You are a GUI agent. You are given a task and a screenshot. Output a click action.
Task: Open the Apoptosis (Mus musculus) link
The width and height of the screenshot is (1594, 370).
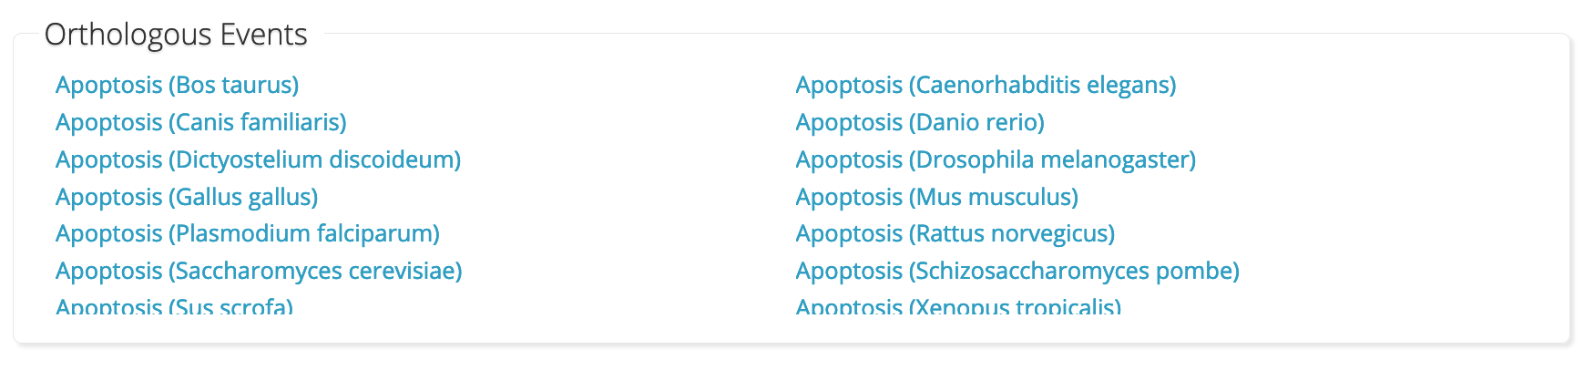point(937,197)
